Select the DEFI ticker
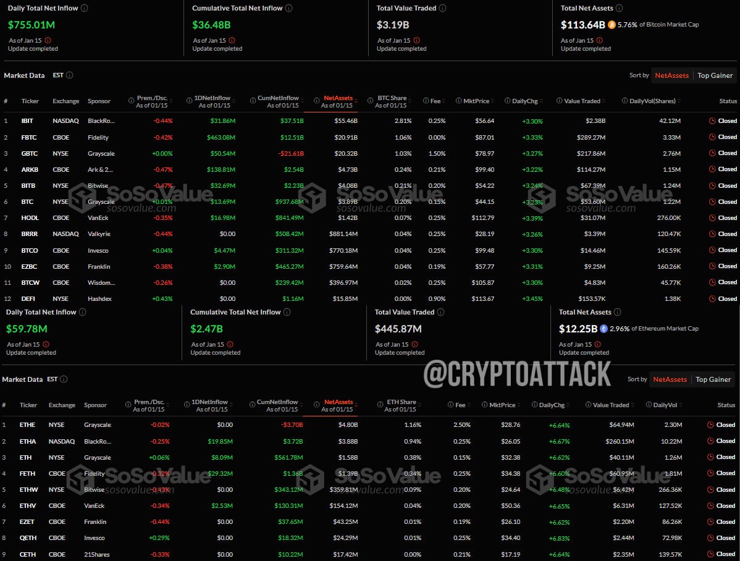The width and height of the screenshot is (740, 561). coord(28,298)
